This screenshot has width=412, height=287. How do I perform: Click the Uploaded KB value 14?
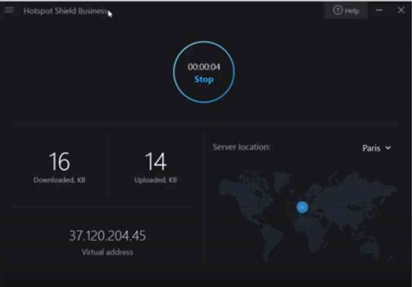click(155, 161)
